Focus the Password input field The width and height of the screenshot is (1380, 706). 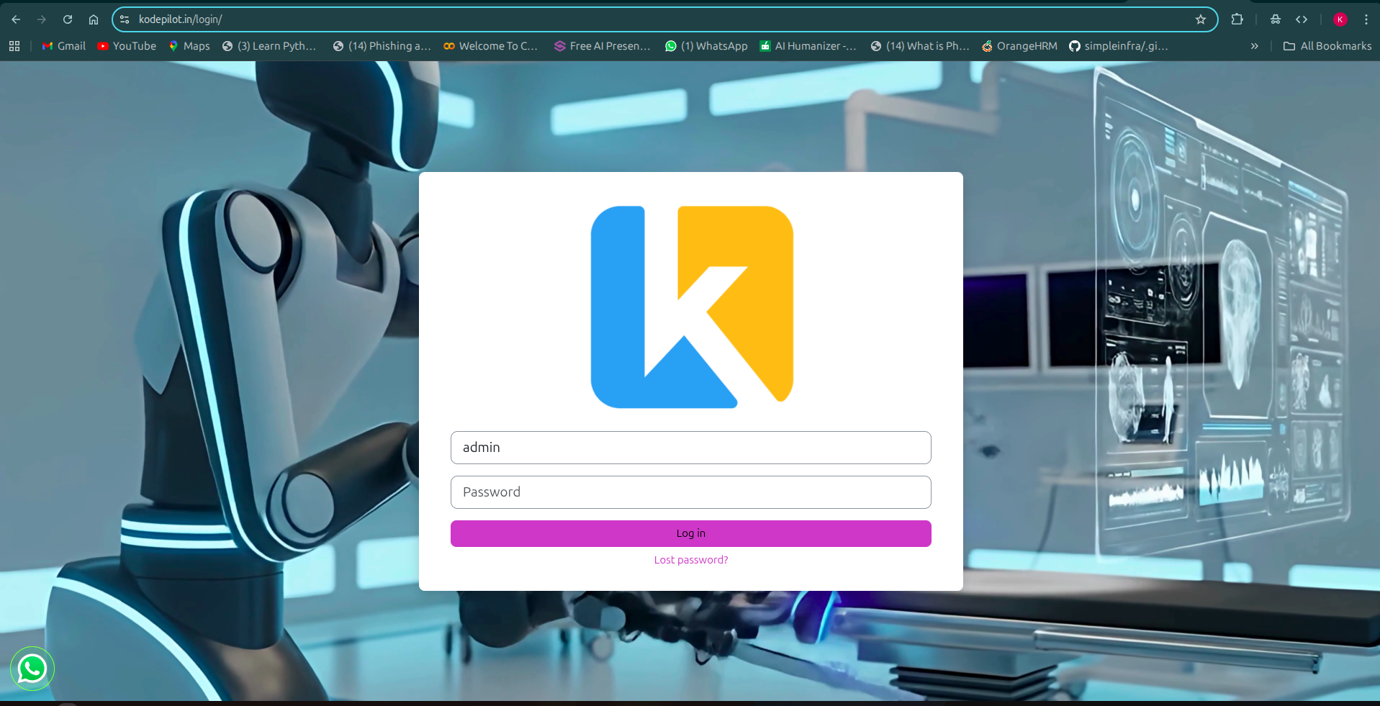690,492
